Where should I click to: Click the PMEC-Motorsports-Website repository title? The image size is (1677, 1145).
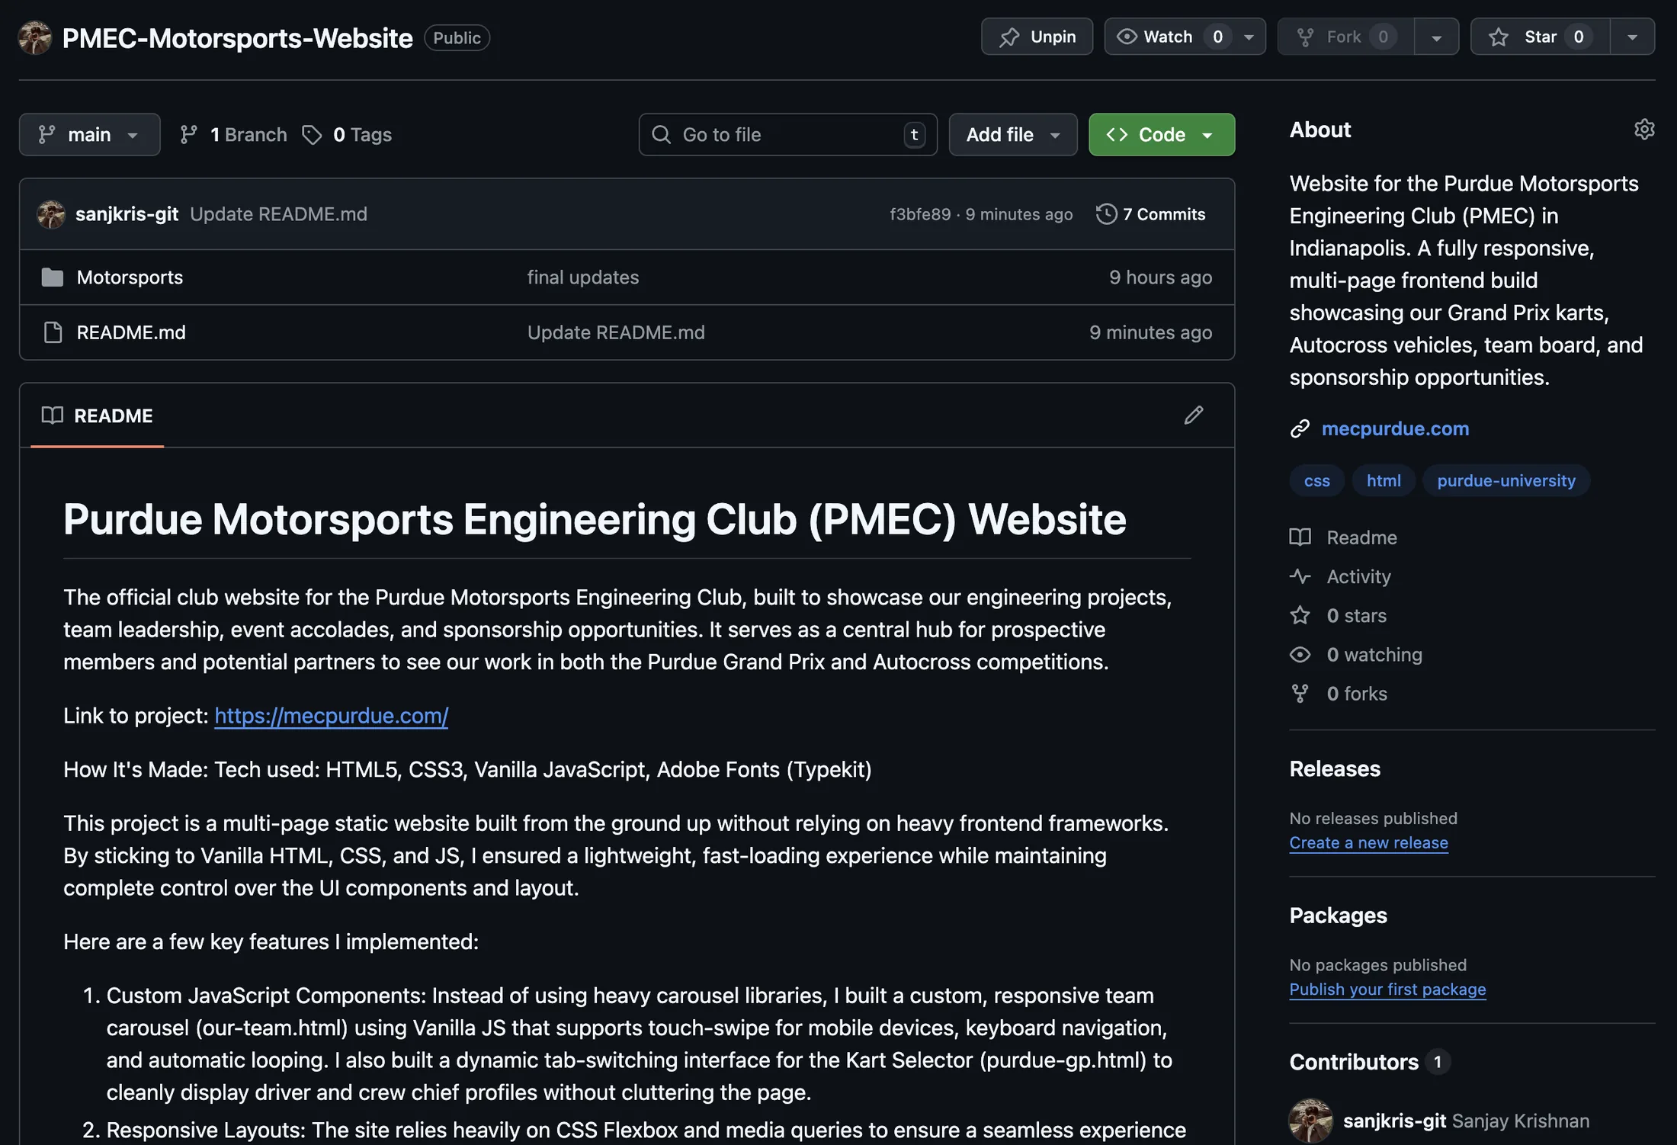pos(237,38)
